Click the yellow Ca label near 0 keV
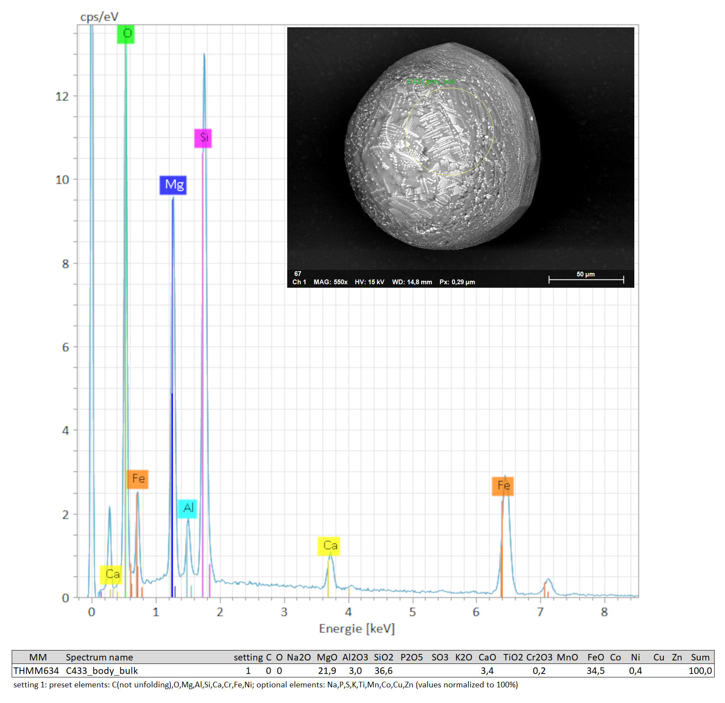The height and width of the screenshot is (703, 725). click(x=111, y=575)
